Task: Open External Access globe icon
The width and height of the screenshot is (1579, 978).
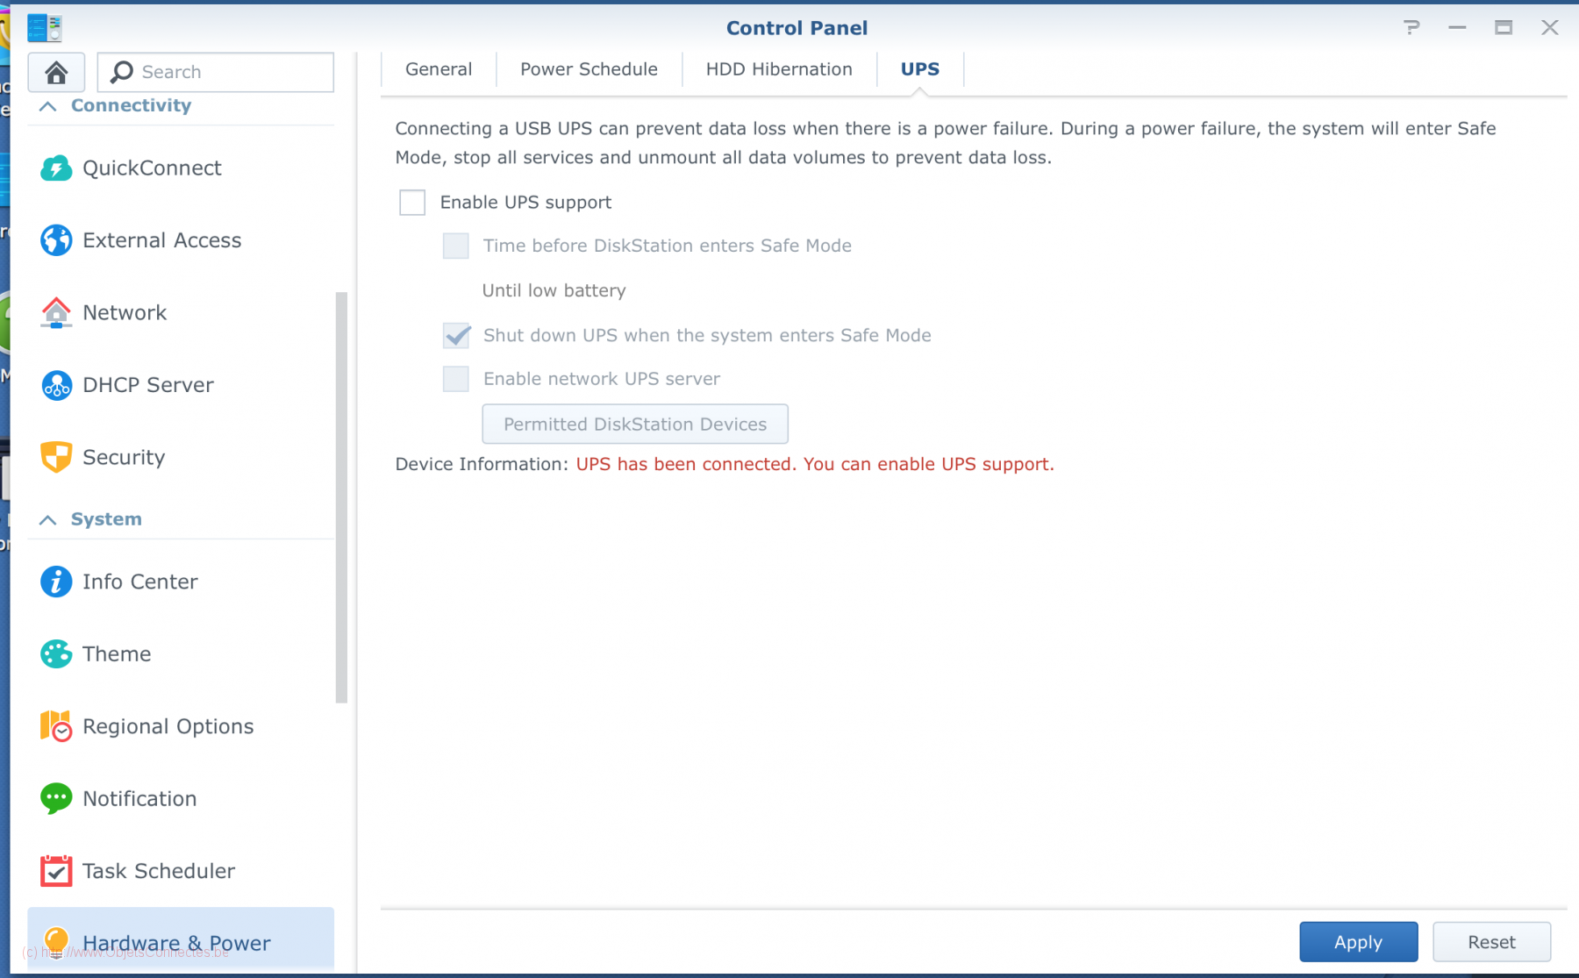Action: [56, 240]
